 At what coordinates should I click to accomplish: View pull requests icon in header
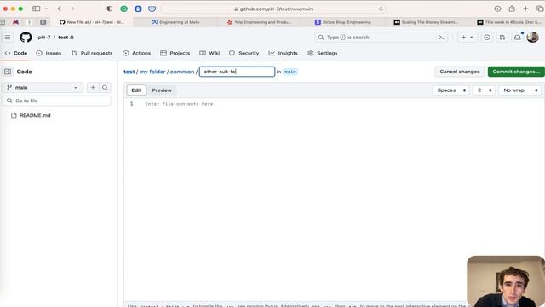coord(502,38)
